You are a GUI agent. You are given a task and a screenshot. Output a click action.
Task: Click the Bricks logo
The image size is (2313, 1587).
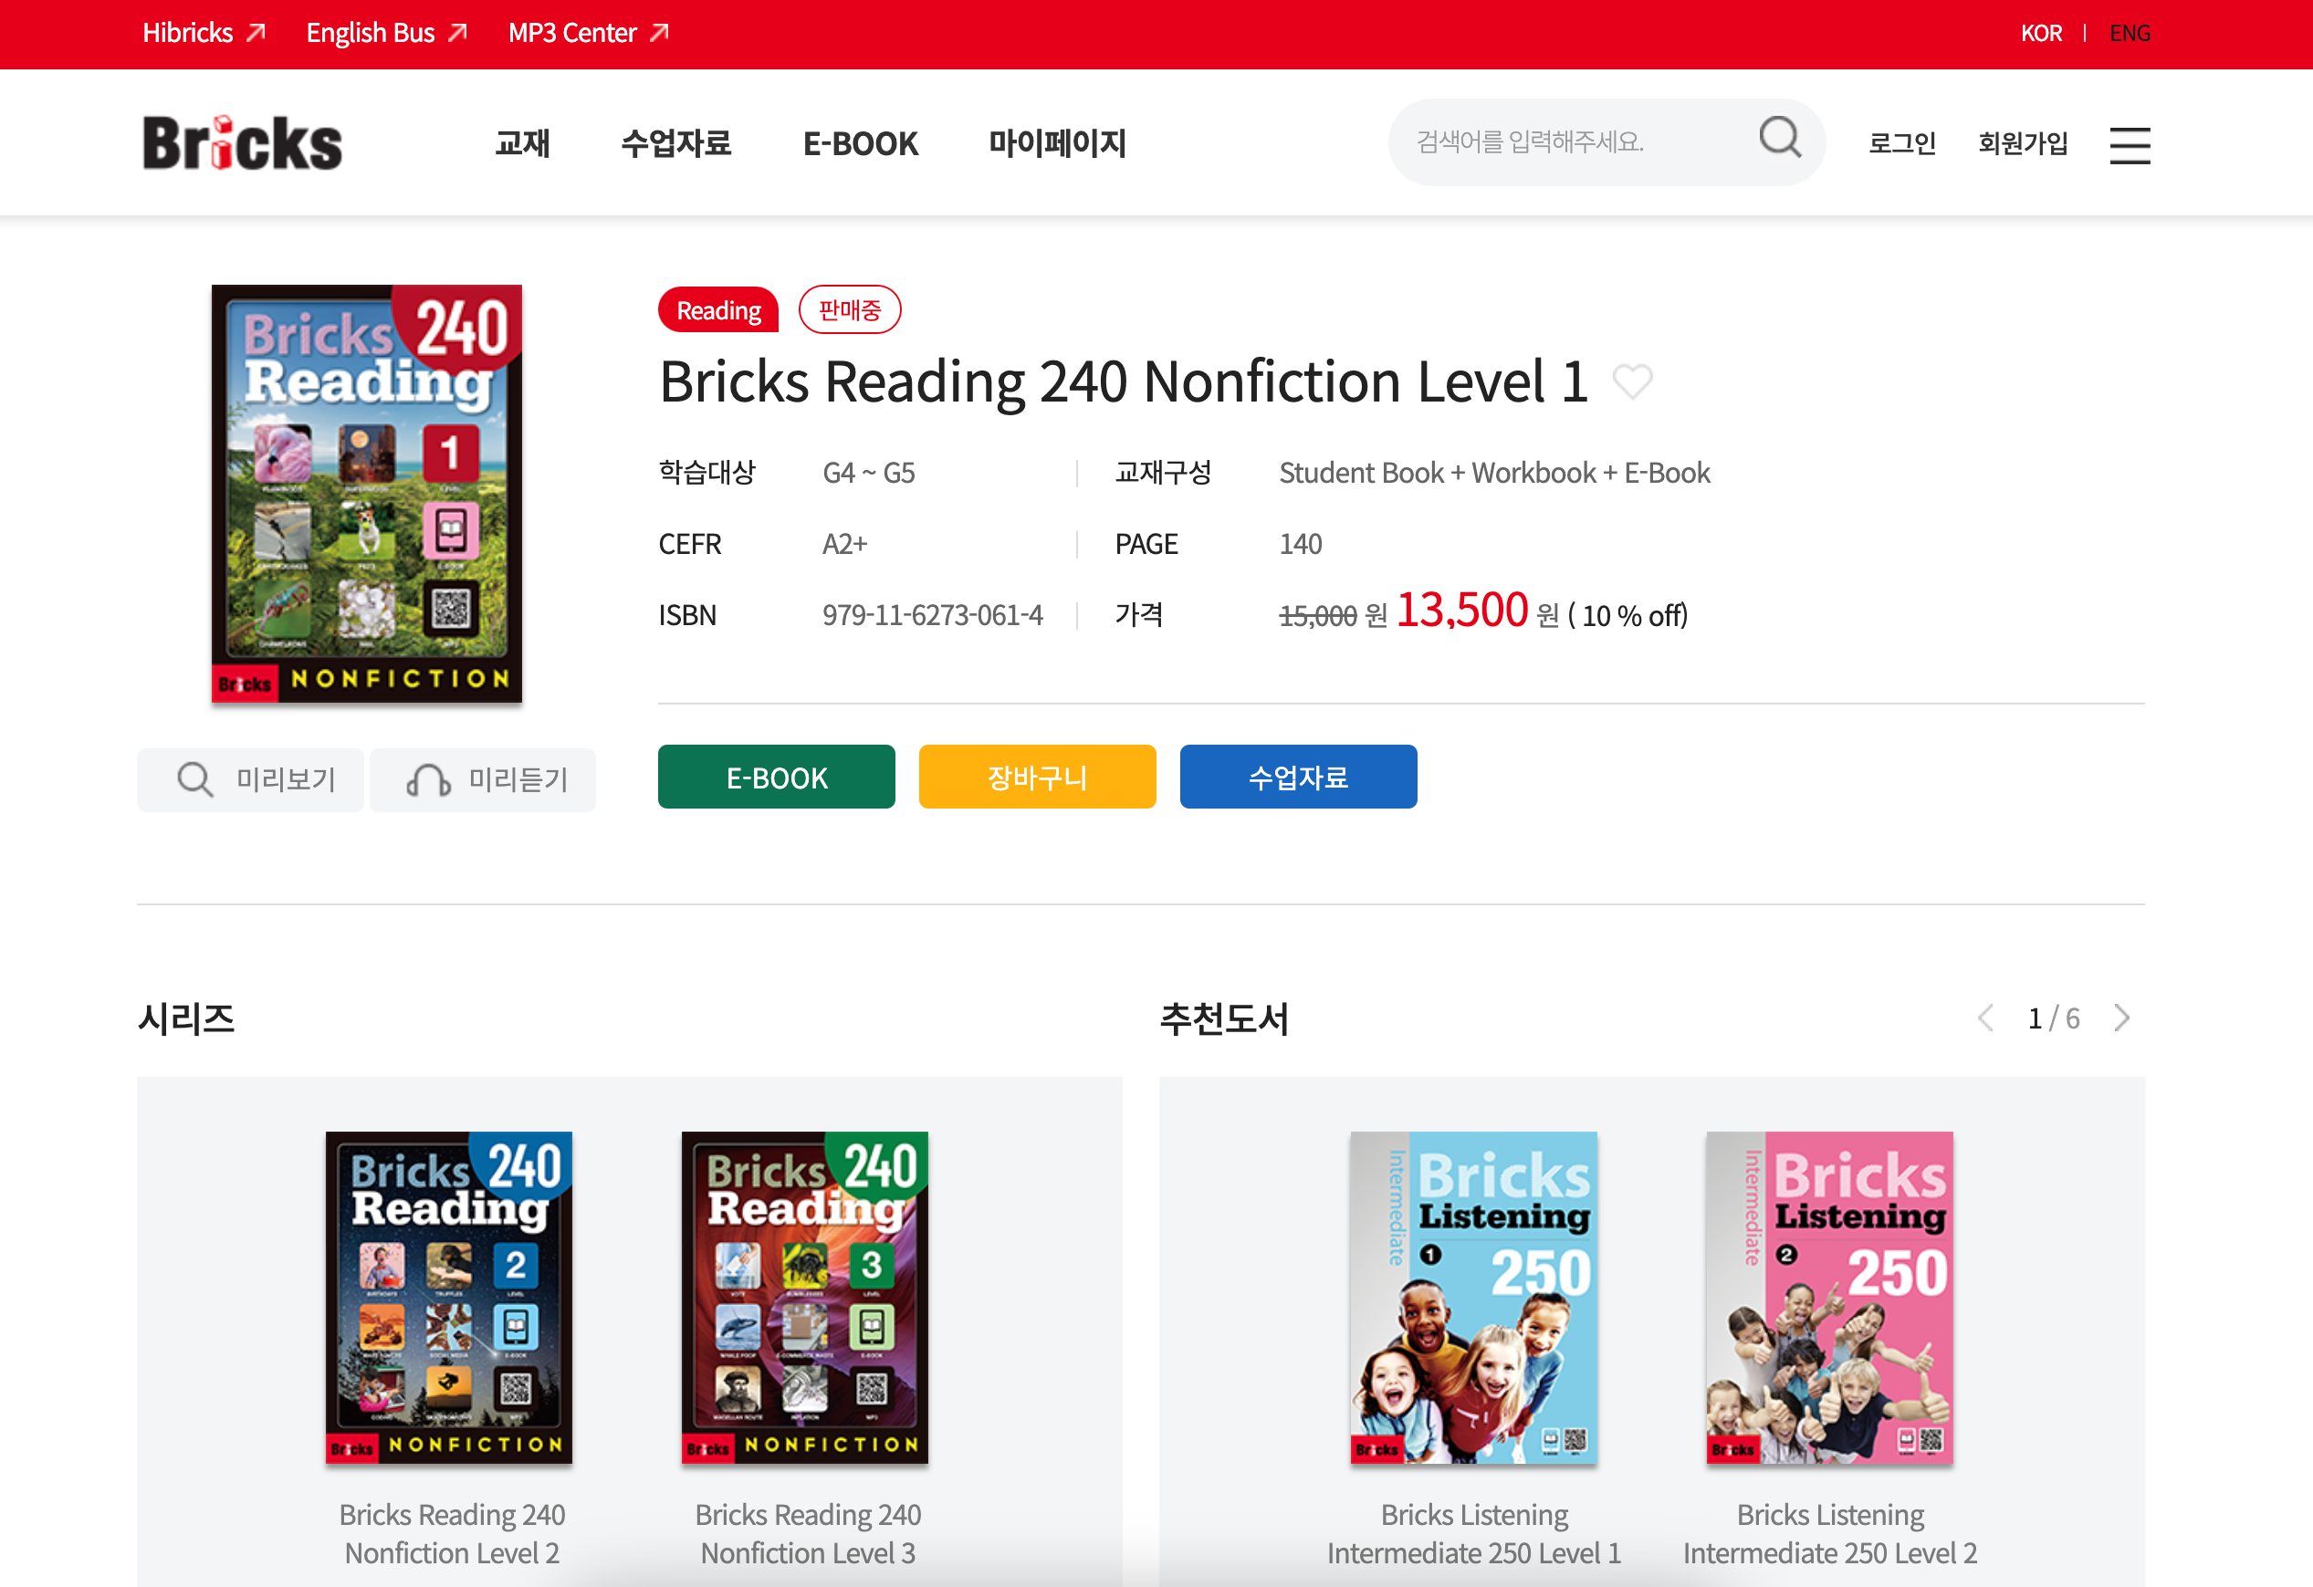click(x=242, y=143)
